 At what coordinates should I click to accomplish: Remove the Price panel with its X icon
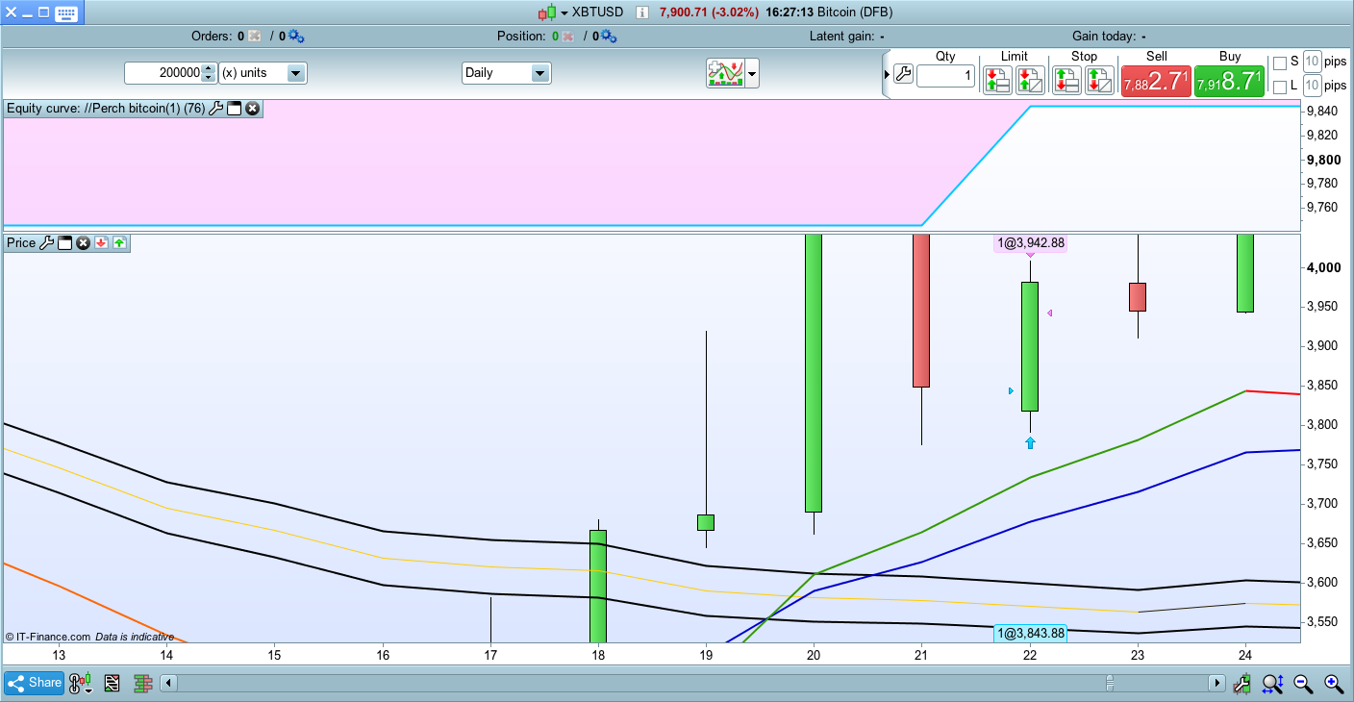[x=83, y=243]
